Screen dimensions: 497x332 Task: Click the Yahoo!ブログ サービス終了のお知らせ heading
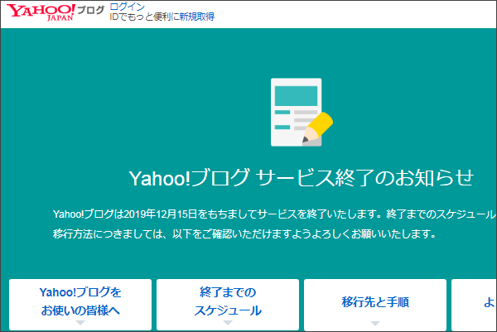[302, 178]
